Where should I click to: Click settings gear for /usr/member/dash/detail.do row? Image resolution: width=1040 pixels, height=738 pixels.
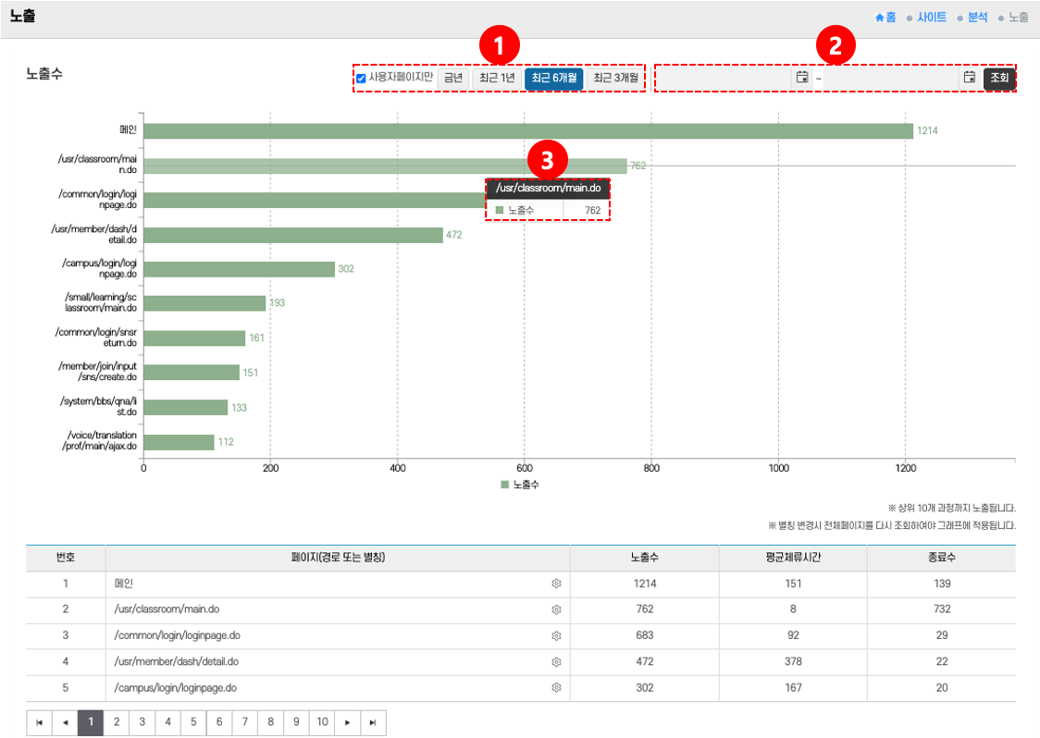[x=556, y=662]
